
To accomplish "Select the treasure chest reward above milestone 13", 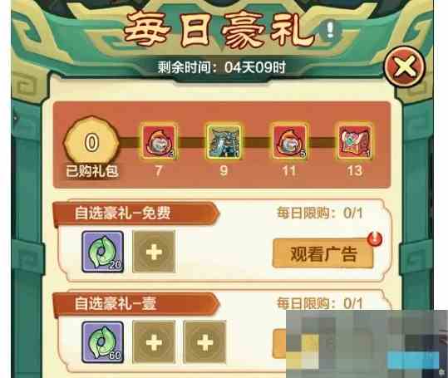I will [x=355, y=142].
